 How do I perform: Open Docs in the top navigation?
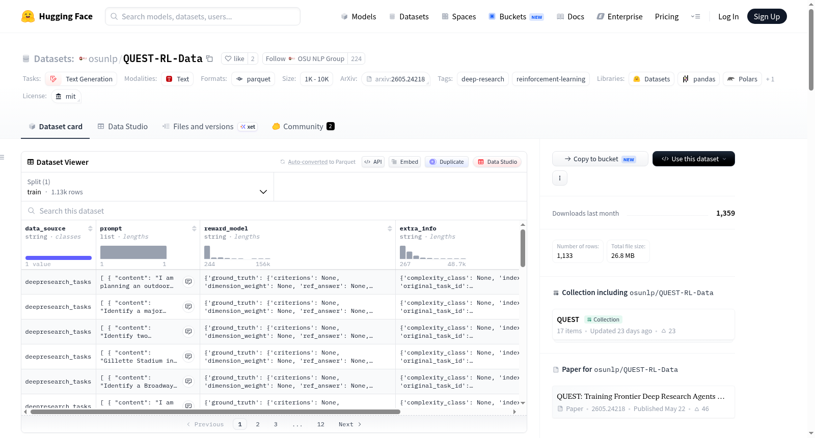click(570, 16)
